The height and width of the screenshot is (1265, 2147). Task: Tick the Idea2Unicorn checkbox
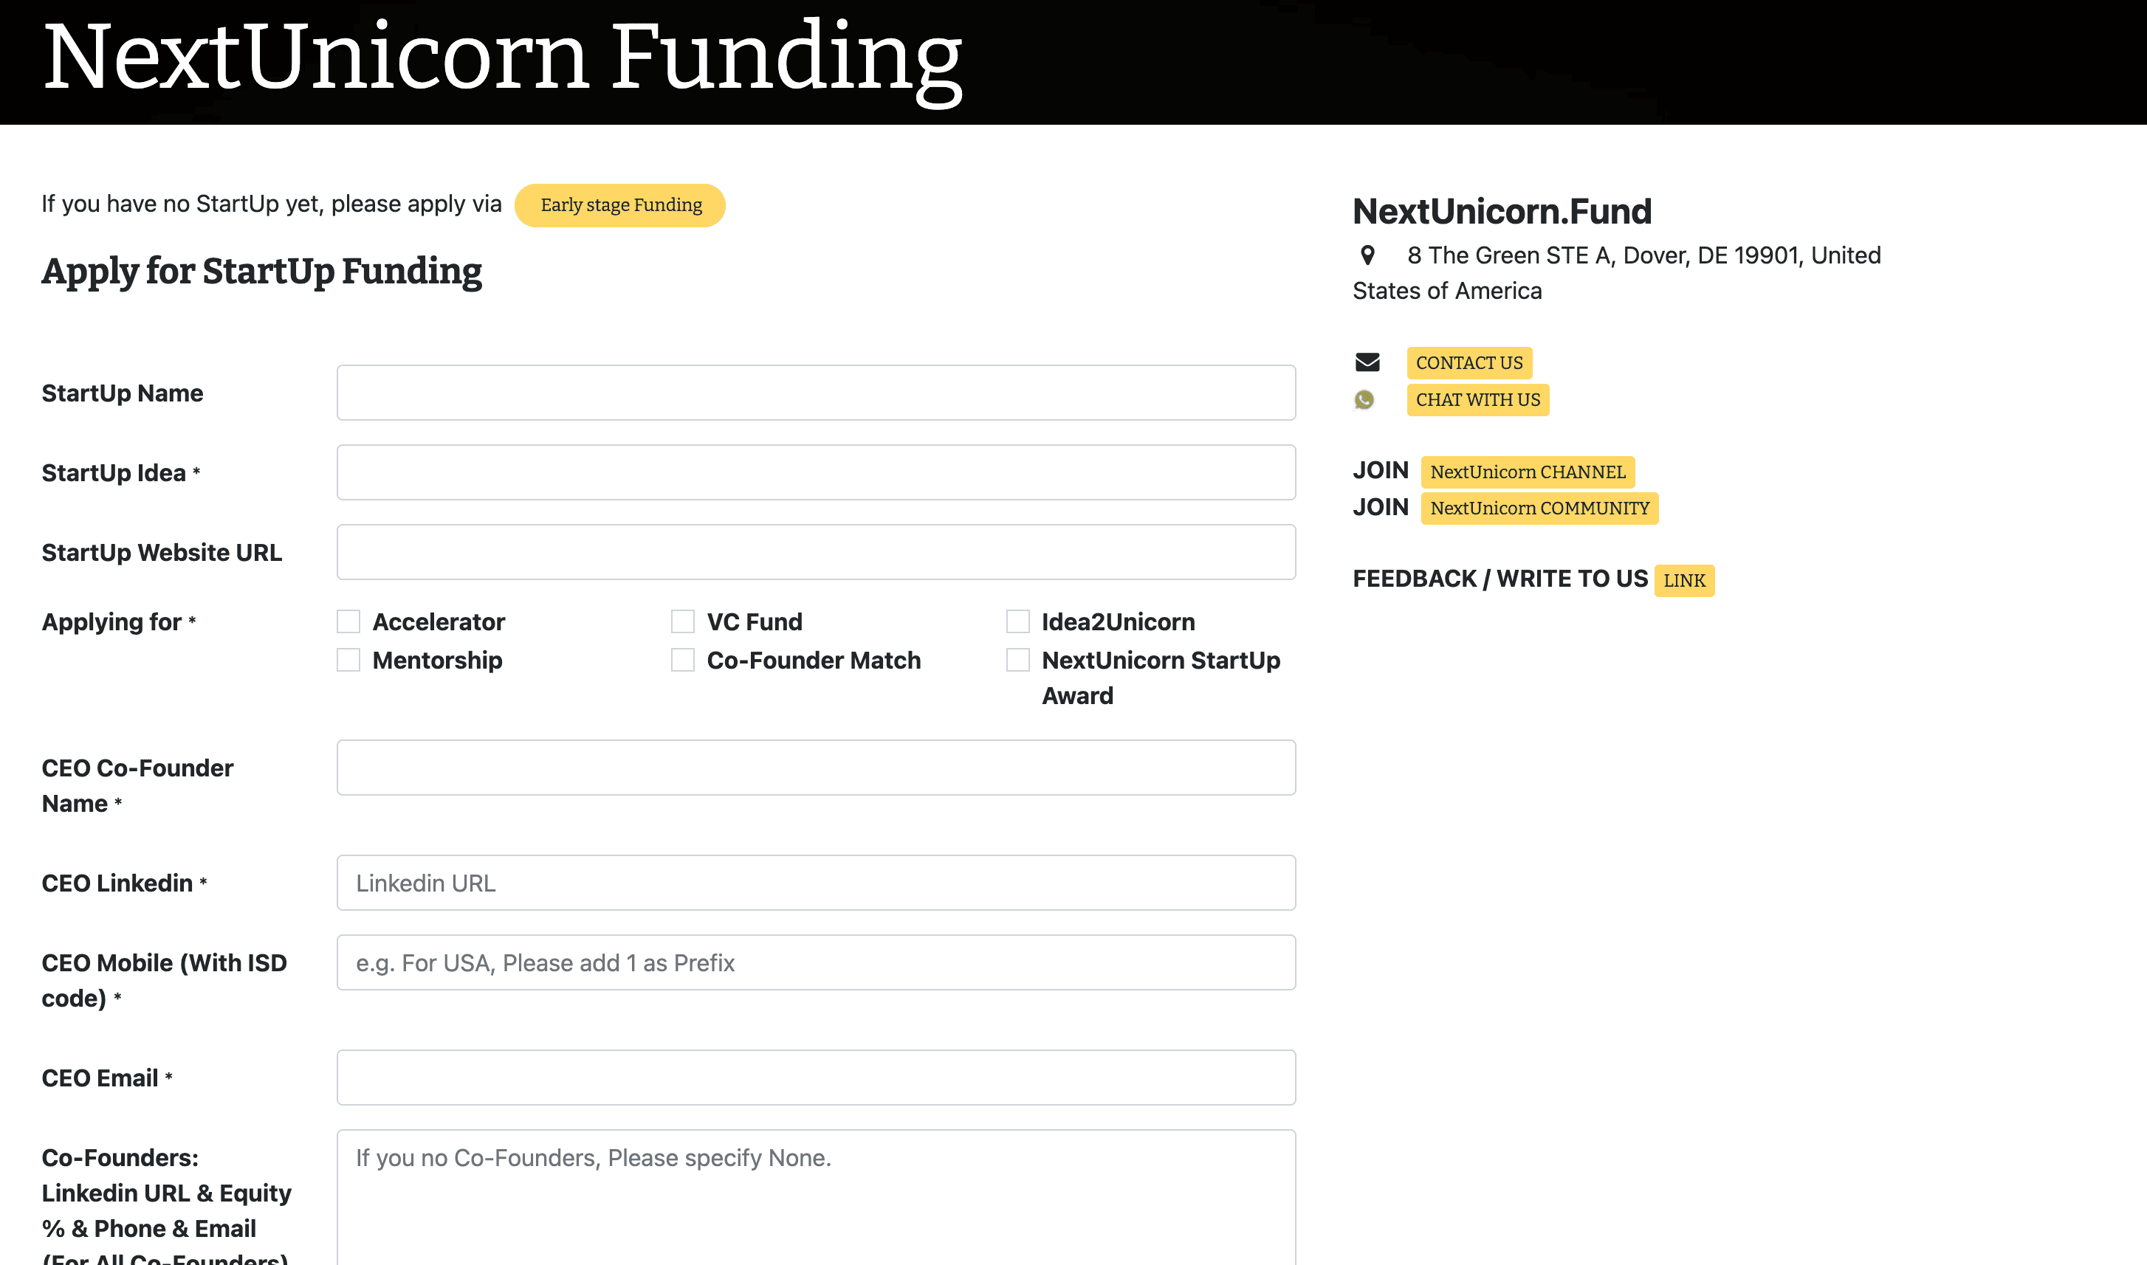coord(1017,621)
